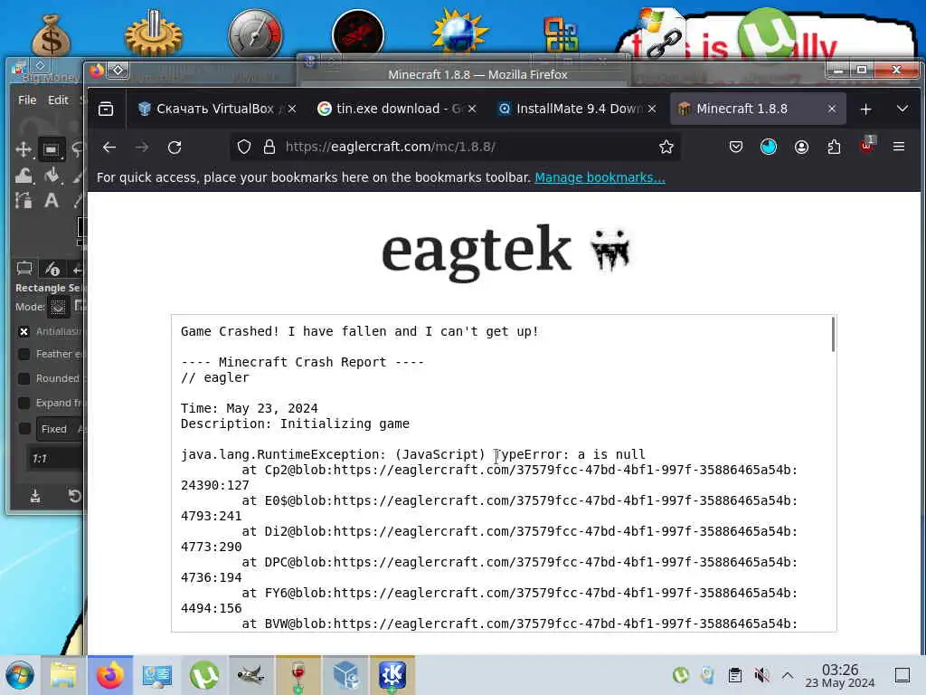Toggle Antialiasing checkbox in GIMP
926x695 pixels.
24,331
